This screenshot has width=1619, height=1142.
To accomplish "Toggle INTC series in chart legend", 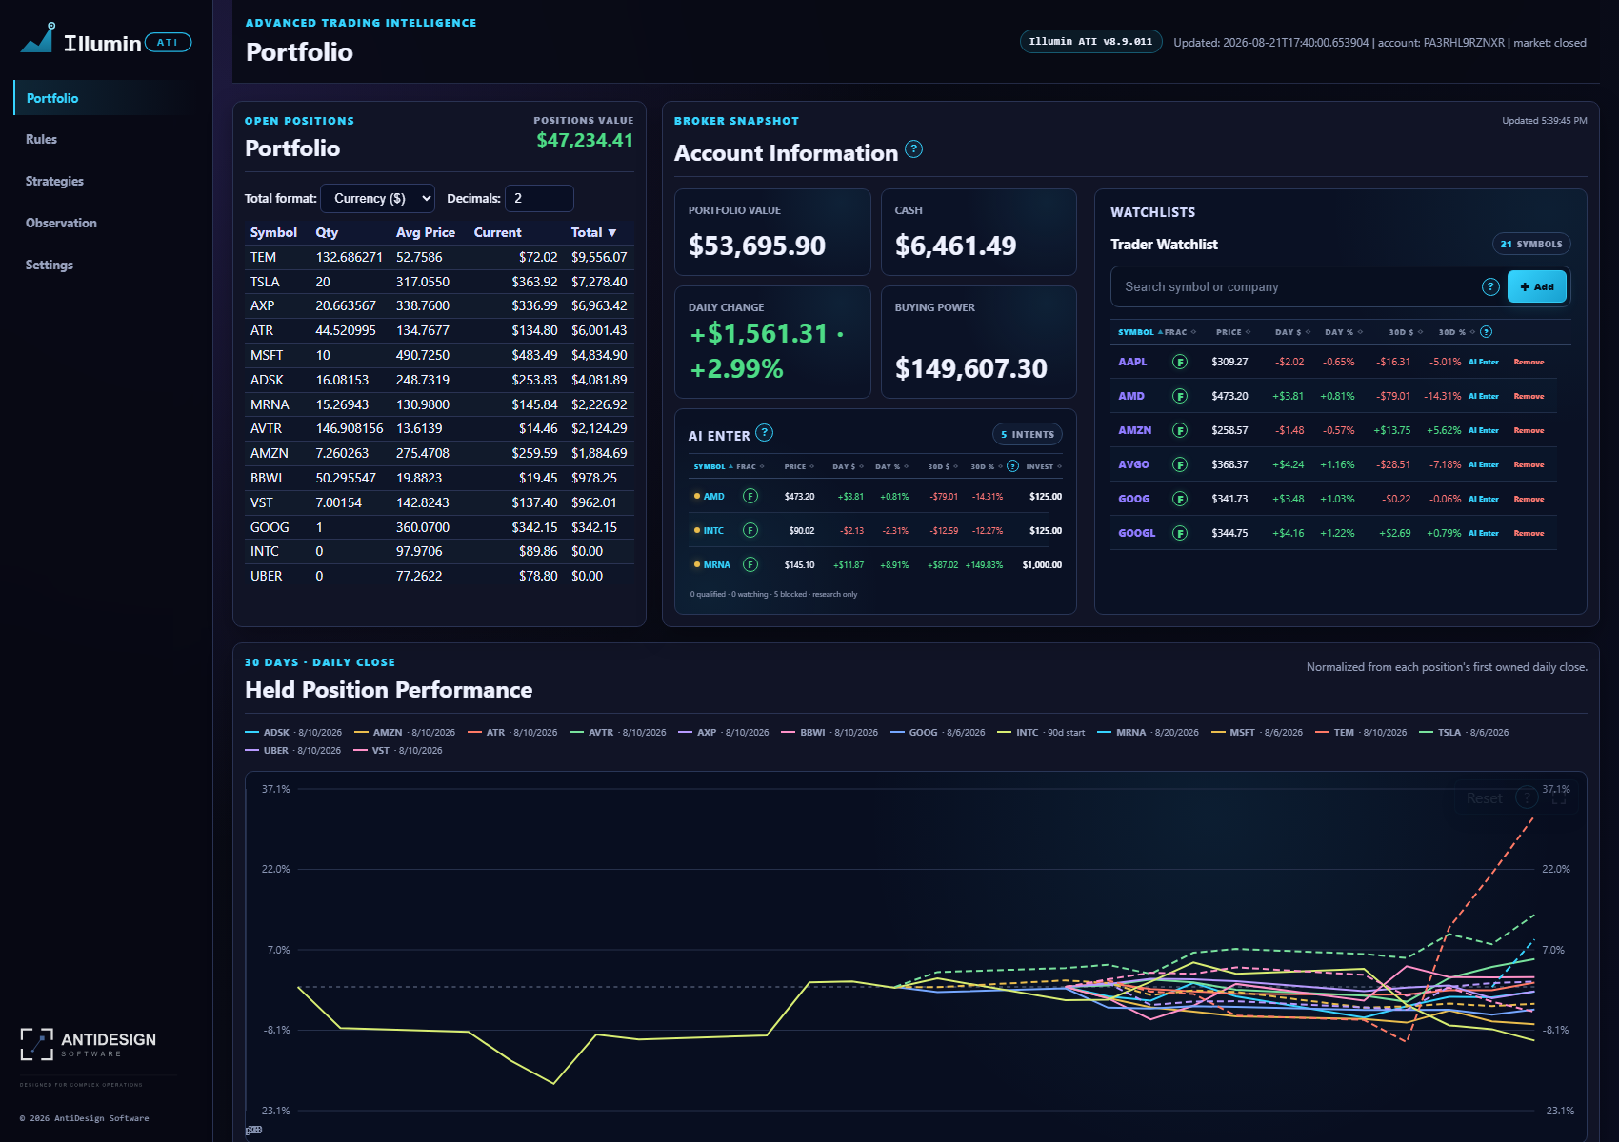I will click(x=1041, y=733).
